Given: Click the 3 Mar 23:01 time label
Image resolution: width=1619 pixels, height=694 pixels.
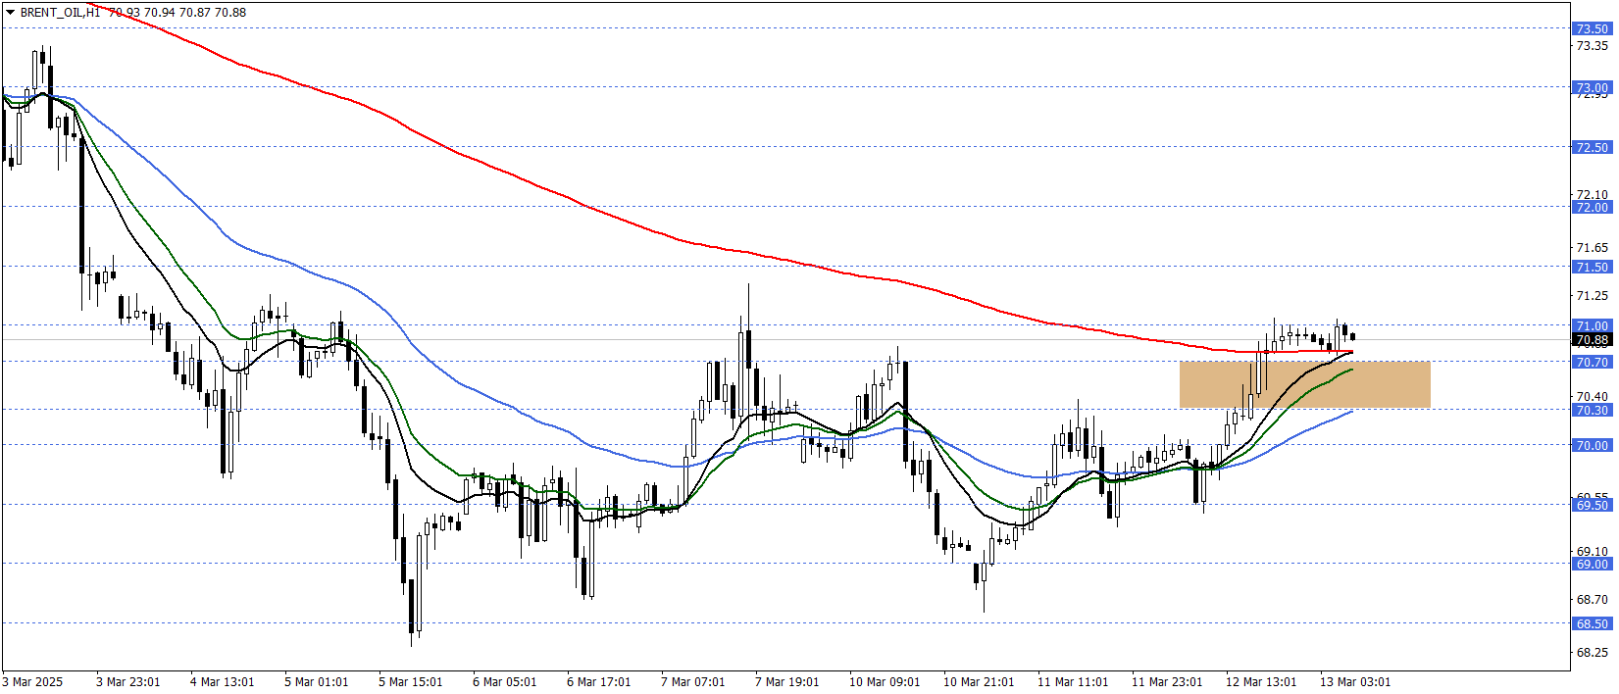Looking at the screenshot, I should tap(127, 682).
